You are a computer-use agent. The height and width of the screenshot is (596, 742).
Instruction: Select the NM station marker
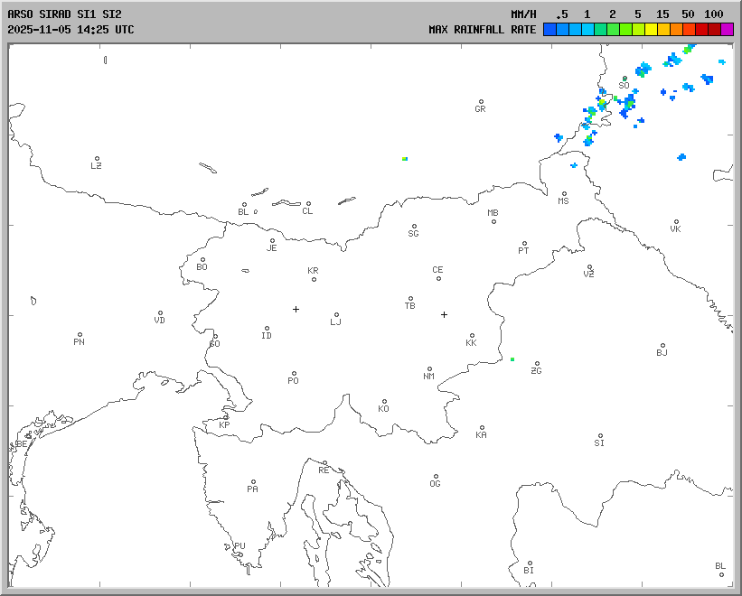coord(429,369)
